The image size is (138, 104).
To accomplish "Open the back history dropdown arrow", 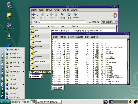I will click(38, 15).
